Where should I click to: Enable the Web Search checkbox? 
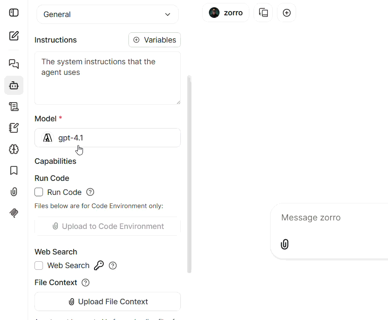pos(39,266)
